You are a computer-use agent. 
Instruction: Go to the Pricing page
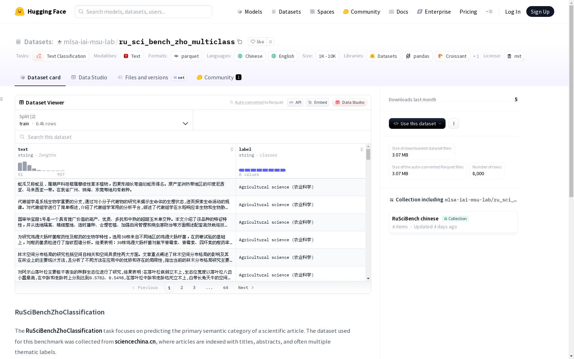click(x=468, y=11)
